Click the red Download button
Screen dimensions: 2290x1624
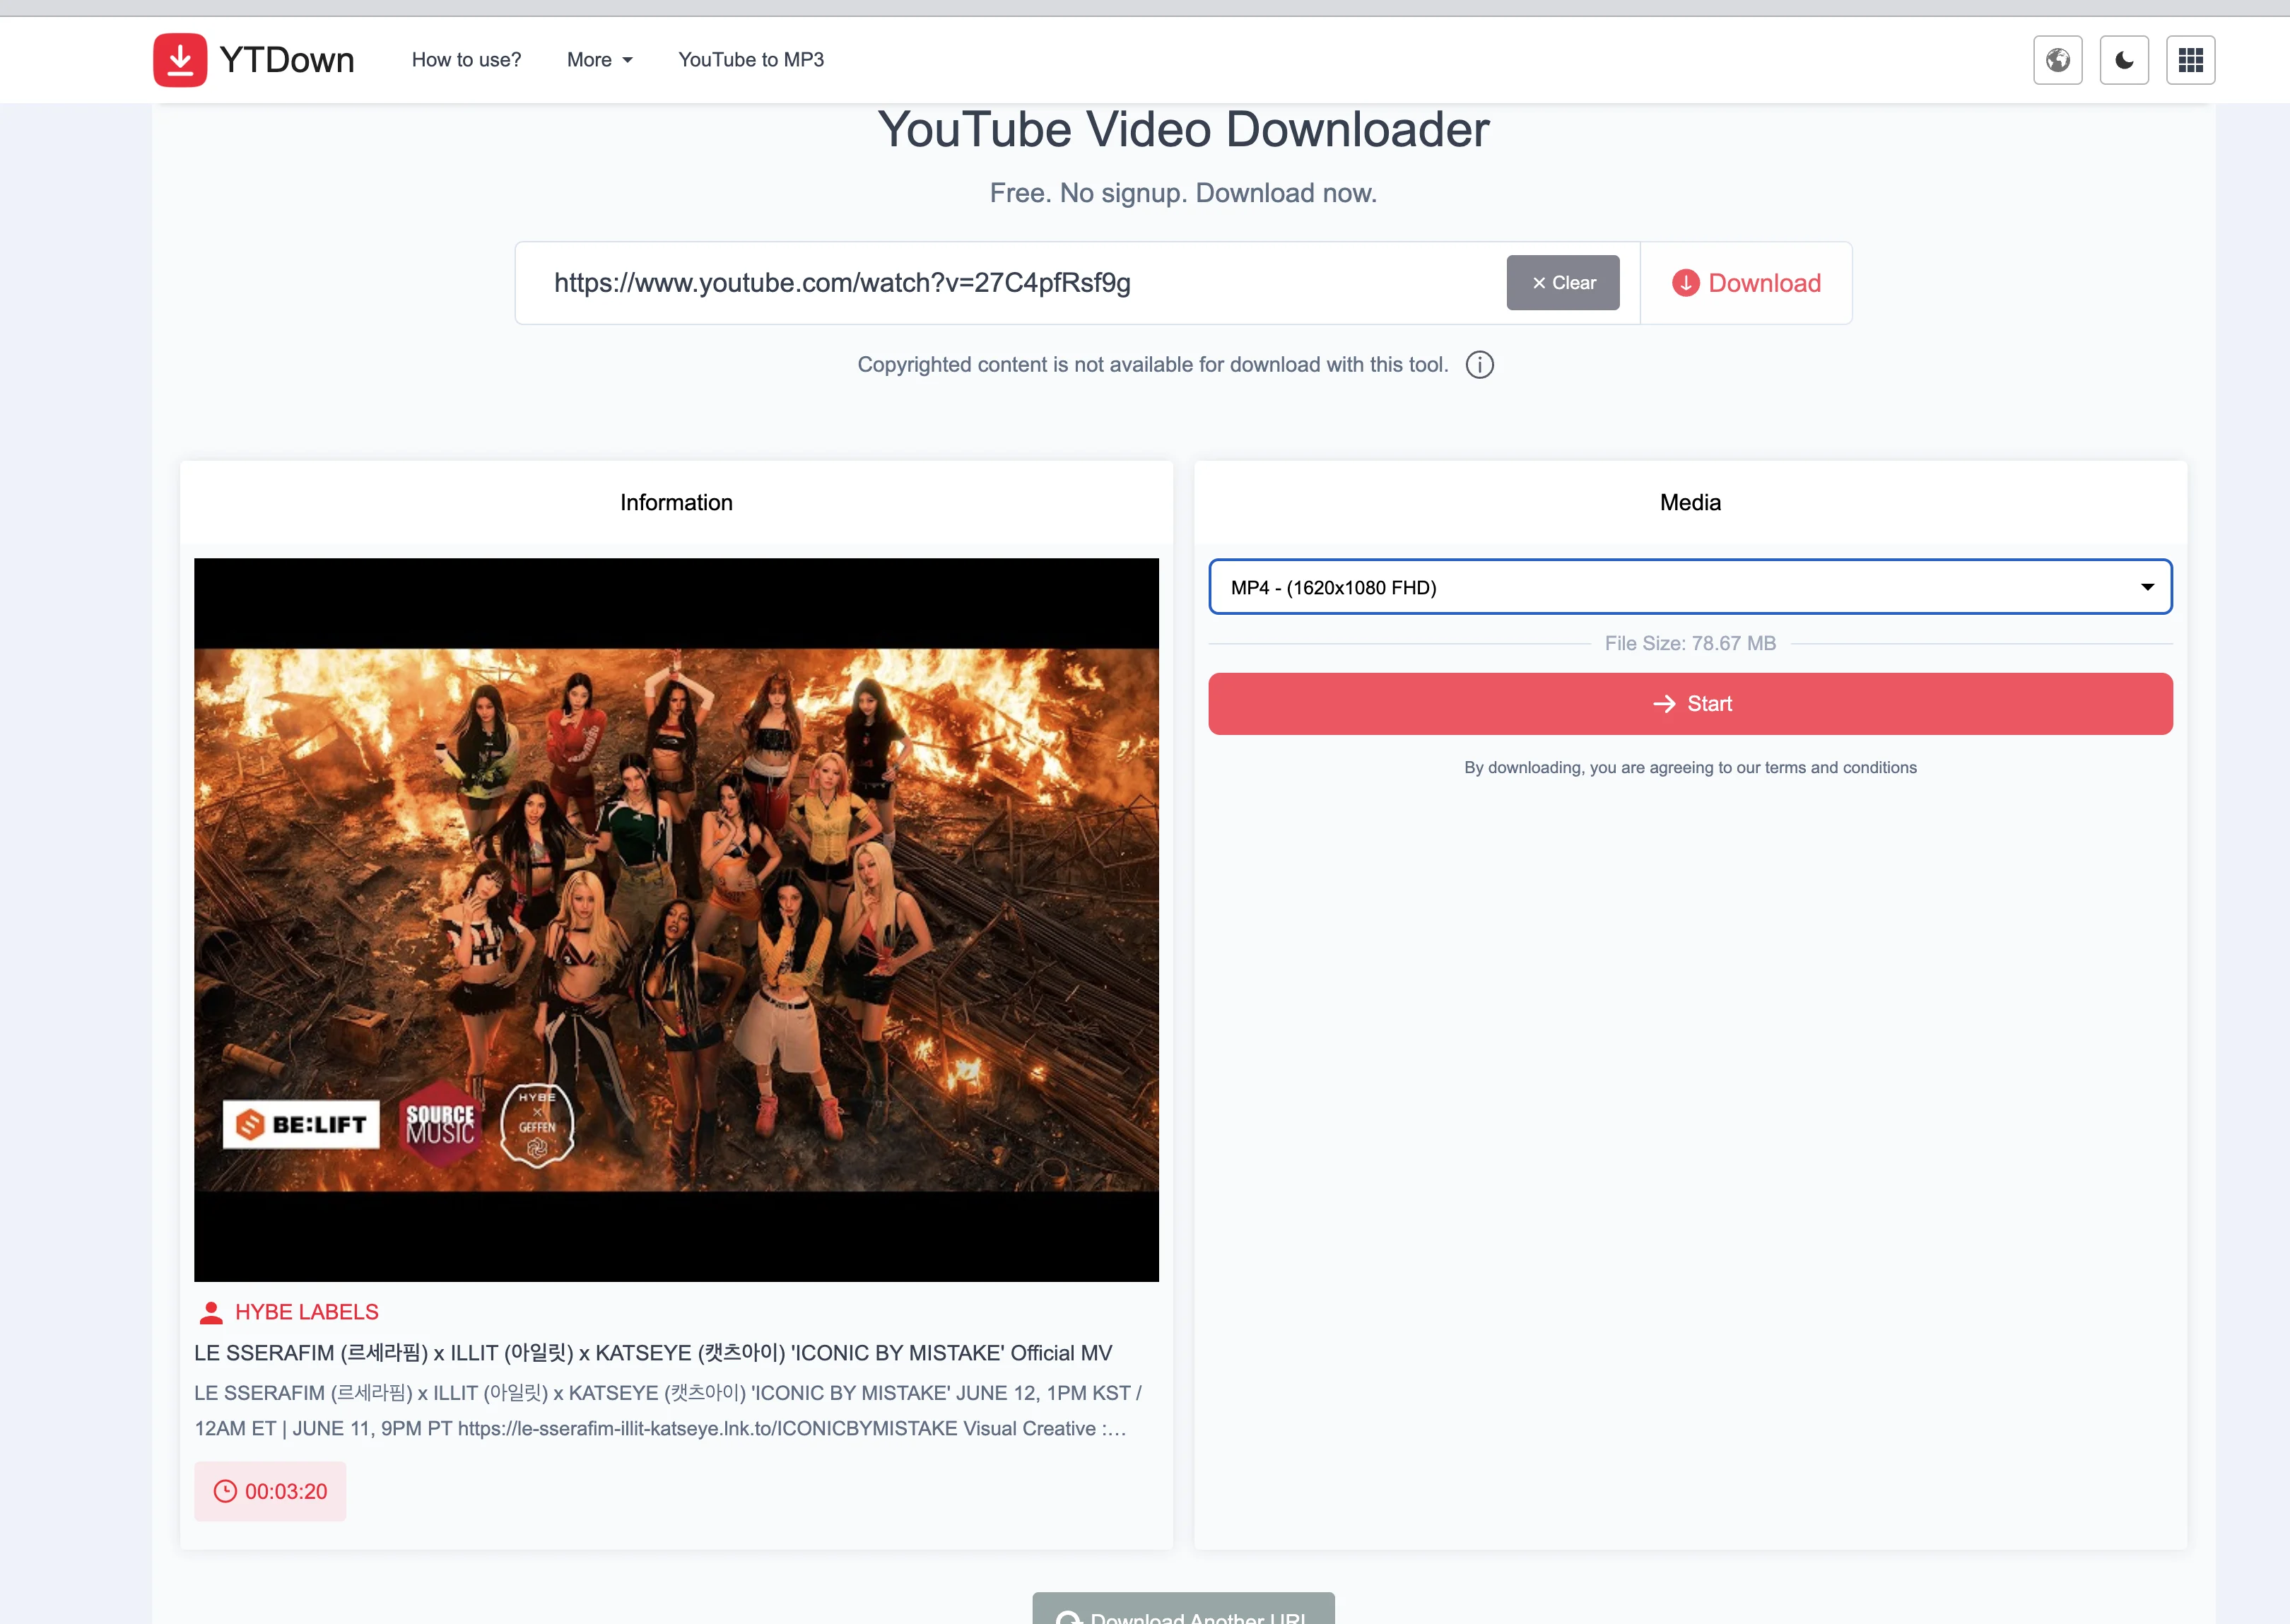coord(1746,283)
